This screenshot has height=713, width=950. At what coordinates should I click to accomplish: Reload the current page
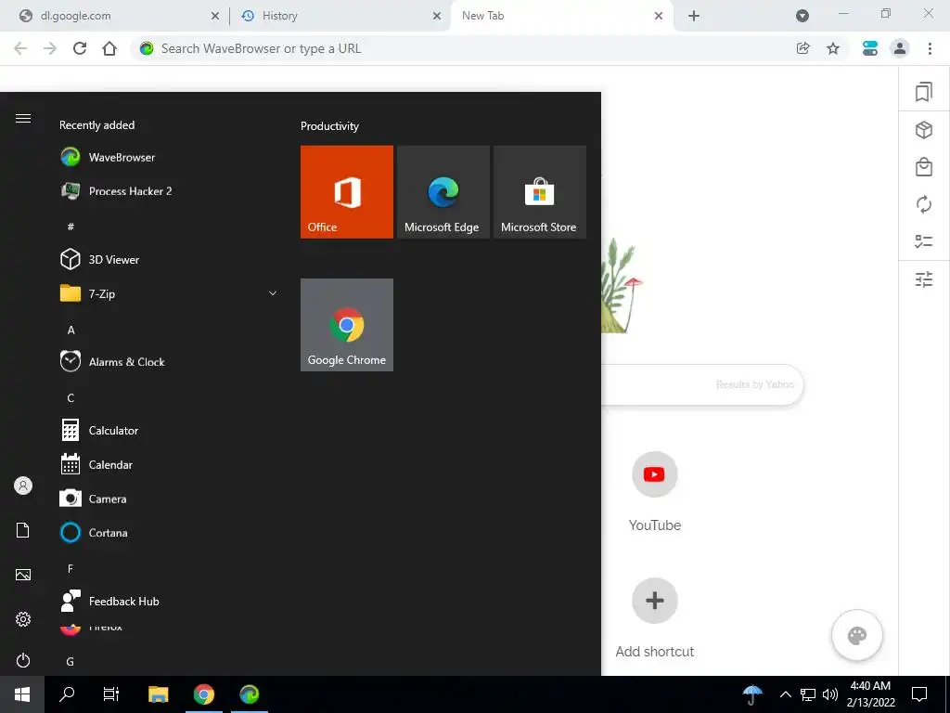pos(80,48)
